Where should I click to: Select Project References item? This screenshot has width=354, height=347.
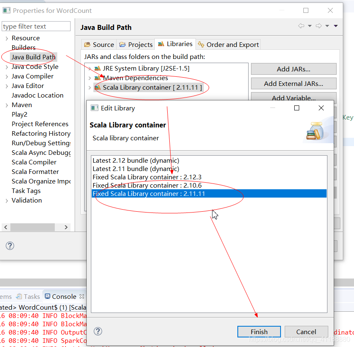coord(40,124)
